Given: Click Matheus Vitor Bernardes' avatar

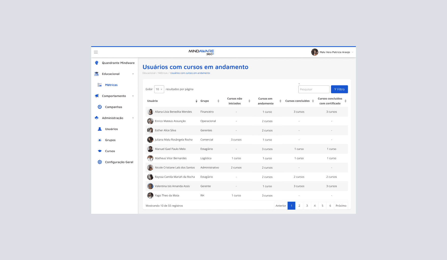Looking at the screenshot, I should pos(150,158).
